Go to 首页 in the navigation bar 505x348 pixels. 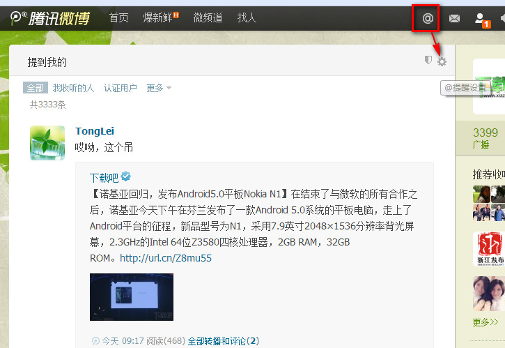tap(119, 17)
